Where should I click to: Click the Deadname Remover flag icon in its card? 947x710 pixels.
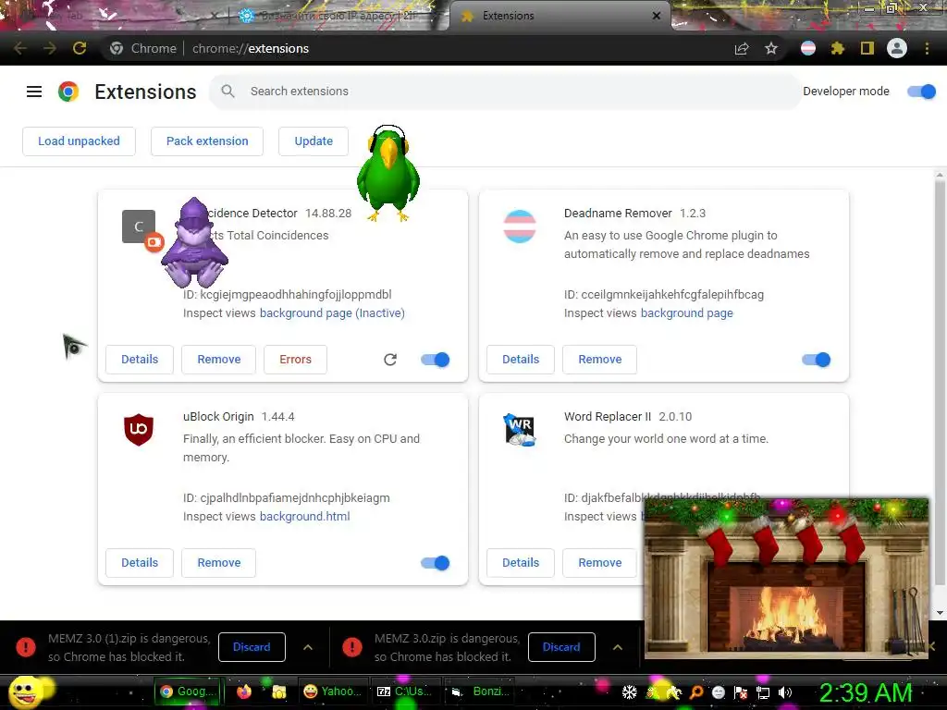520,226
